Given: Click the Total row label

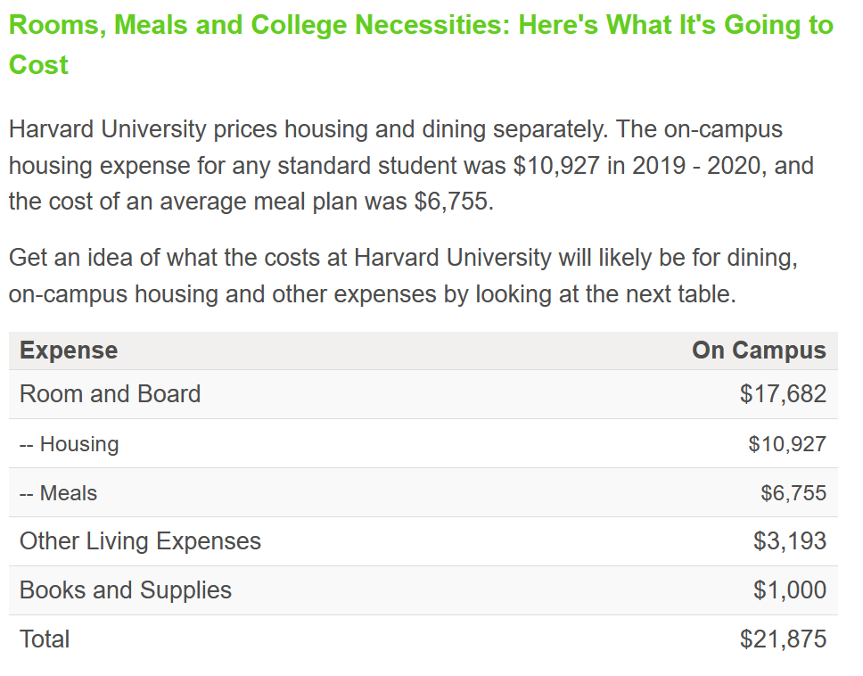Looking at the screenshot, I should [45, 639].
